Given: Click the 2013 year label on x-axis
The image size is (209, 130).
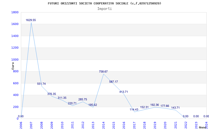Looking at the screenshot, I should [93, 125].
